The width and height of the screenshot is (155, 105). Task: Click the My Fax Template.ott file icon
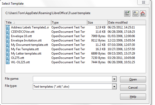pos(8,49)
